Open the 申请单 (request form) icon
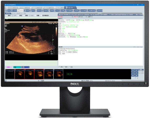Image resolution: width=150 pixels, height=118 pixels. tap(76, 11)
